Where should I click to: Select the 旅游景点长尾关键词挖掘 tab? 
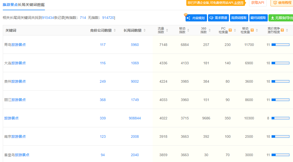tap(23, 5)
